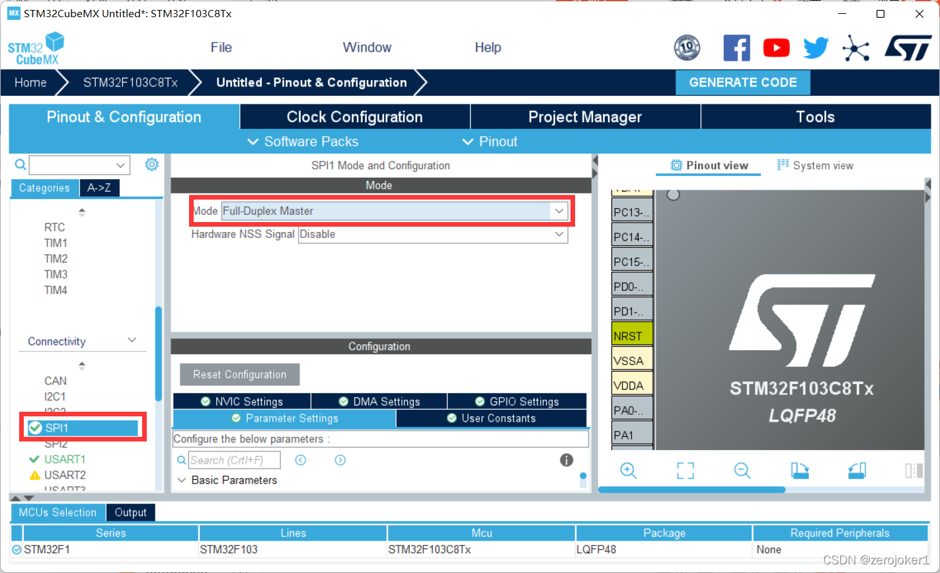Click the STM32F103C8Tx breadcrumb

point(130,83)
